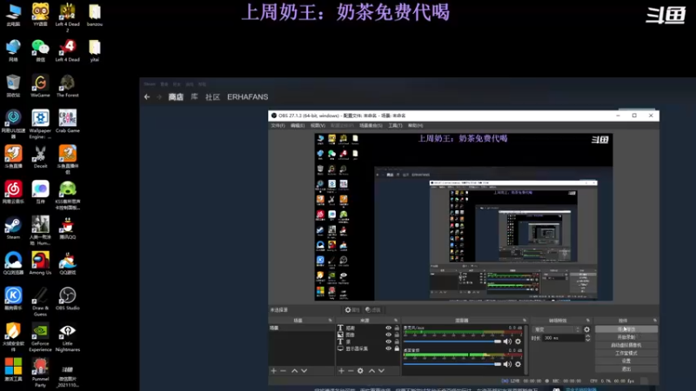Move scene up in Scenes panel
Screen dimensions: 696x391
(294, 371)
